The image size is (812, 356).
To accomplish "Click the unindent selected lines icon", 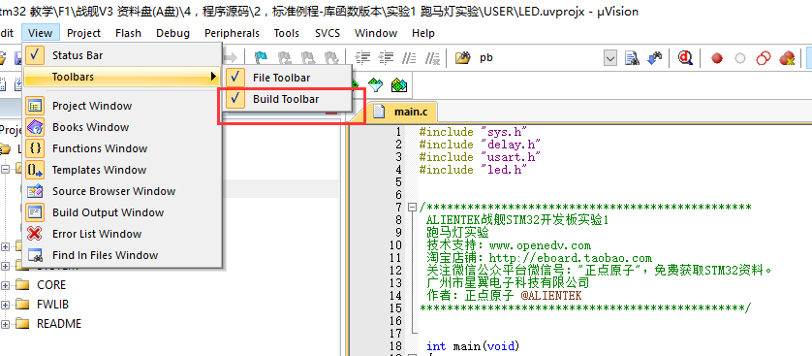I will coord(386,57).
